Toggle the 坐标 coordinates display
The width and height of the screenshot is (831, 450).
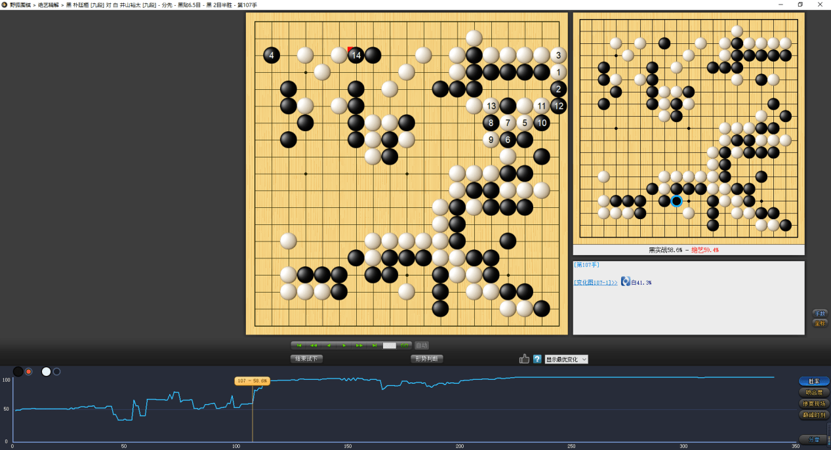coord(820,323)
